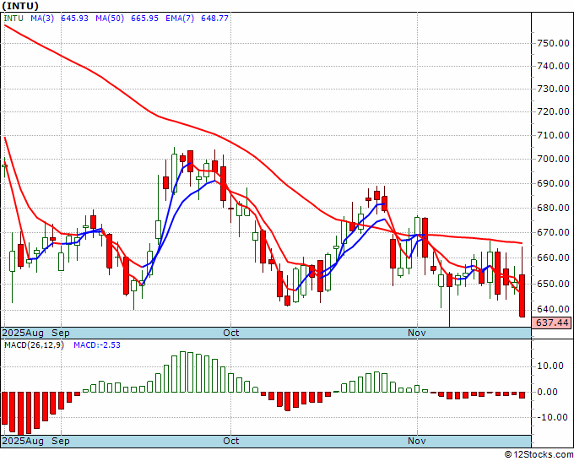Click the Oct label on MACD axis
This screenshot has height=461, width=574.
231,441
